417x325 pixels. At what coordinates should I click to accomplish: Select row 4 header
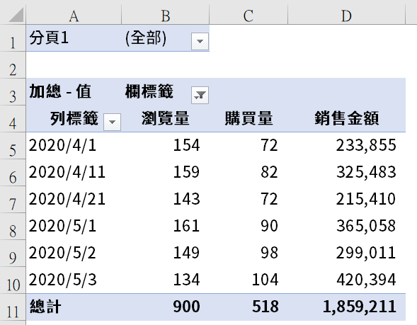[x=13, y=119]
